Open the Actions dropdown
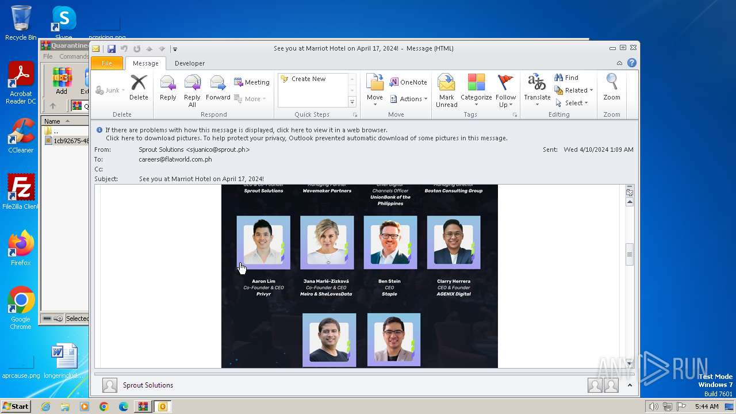This screenshot has width=736, height=414. (409, 99)
